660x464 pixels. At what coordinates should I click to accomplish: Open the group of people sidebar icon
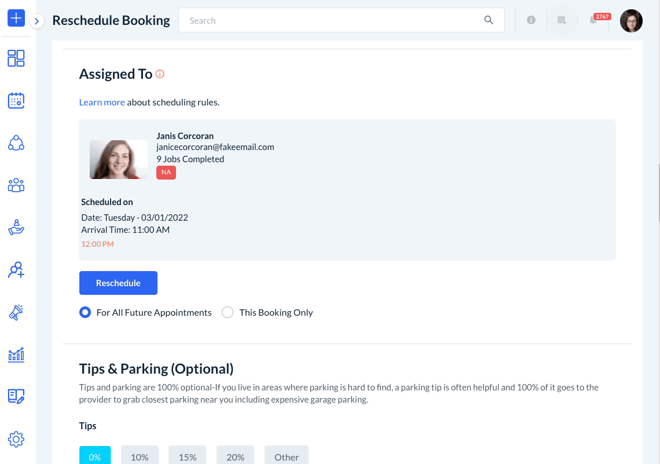tap(16, 185)
